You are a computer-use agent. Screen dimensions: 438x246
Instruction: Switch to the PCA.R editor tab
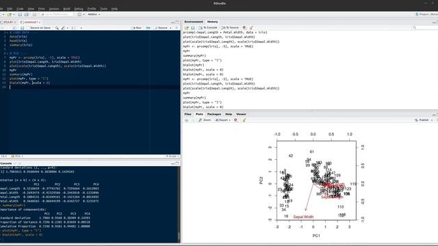(8, 22)
